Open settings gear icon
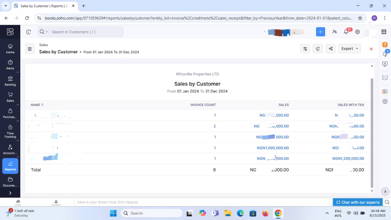The image size is (391, 220). 358,32
